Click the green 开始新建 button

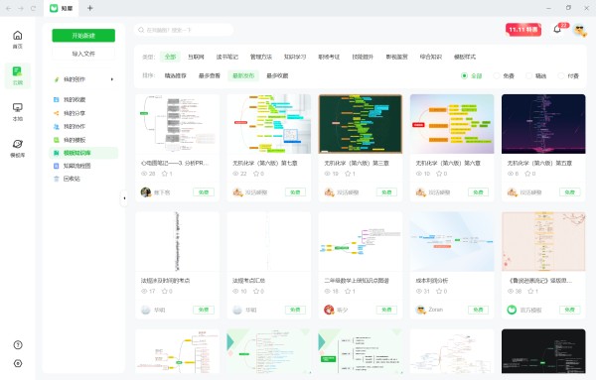tap(83, 36)
